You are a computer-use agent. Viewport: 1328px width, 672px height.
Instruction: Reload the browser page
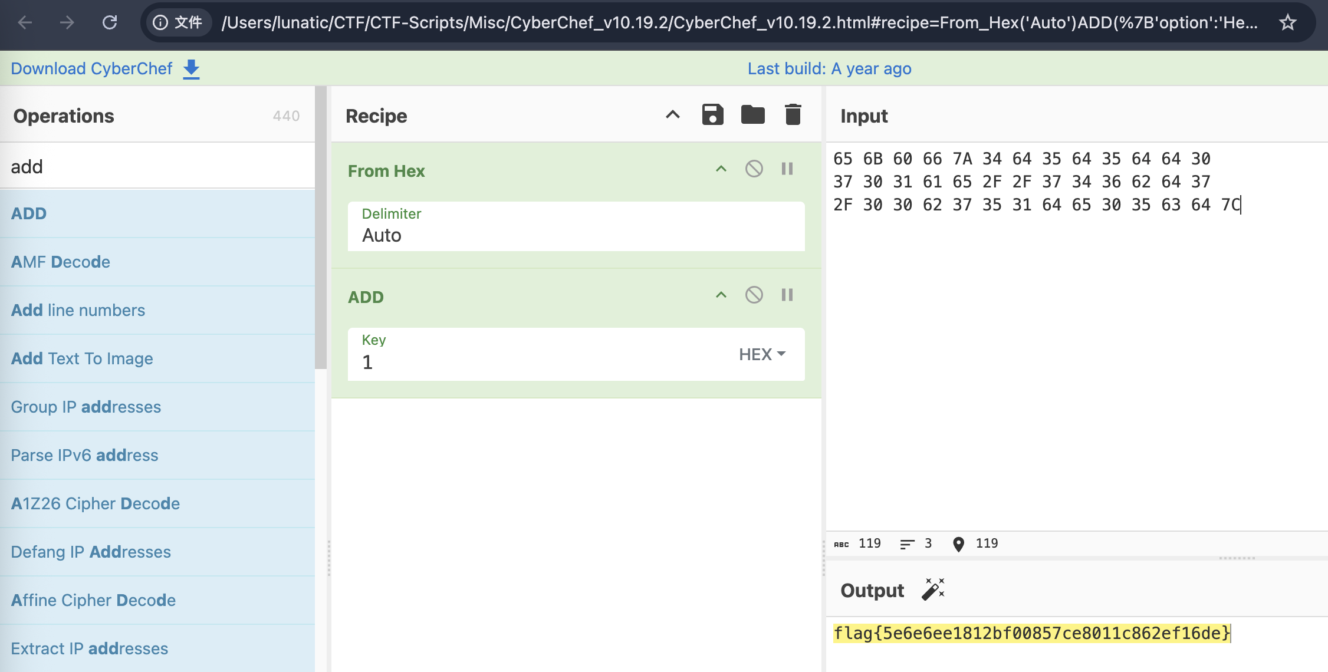click(x=110, y=23)
